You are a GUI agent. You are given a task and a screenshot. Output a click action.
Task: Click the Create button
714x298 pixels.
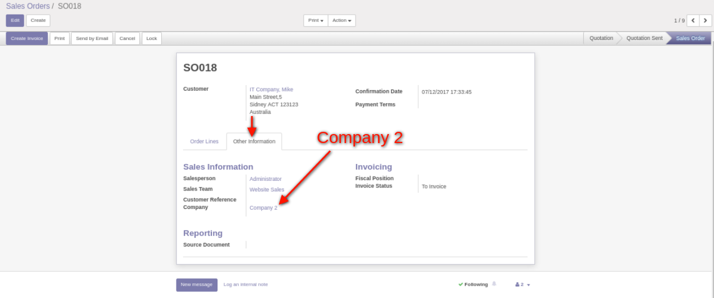[38, 21]
